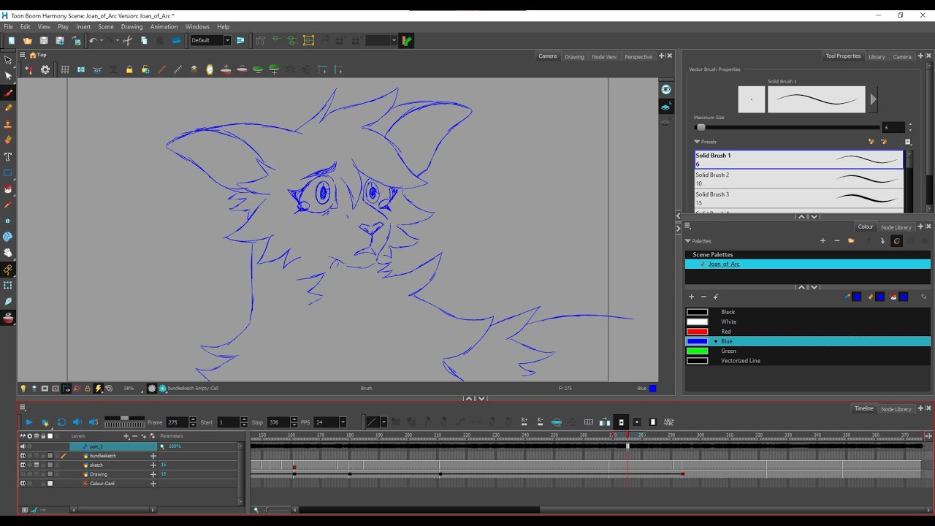The height and width of the screenshot is (526, 935).
Task: Collapse the Presets section
Action: pos(697,142)
